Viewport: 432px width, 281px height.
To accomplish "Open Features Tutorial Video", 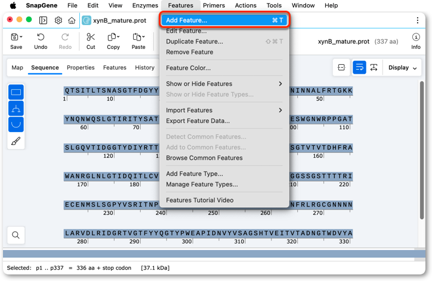I will 224,200.
